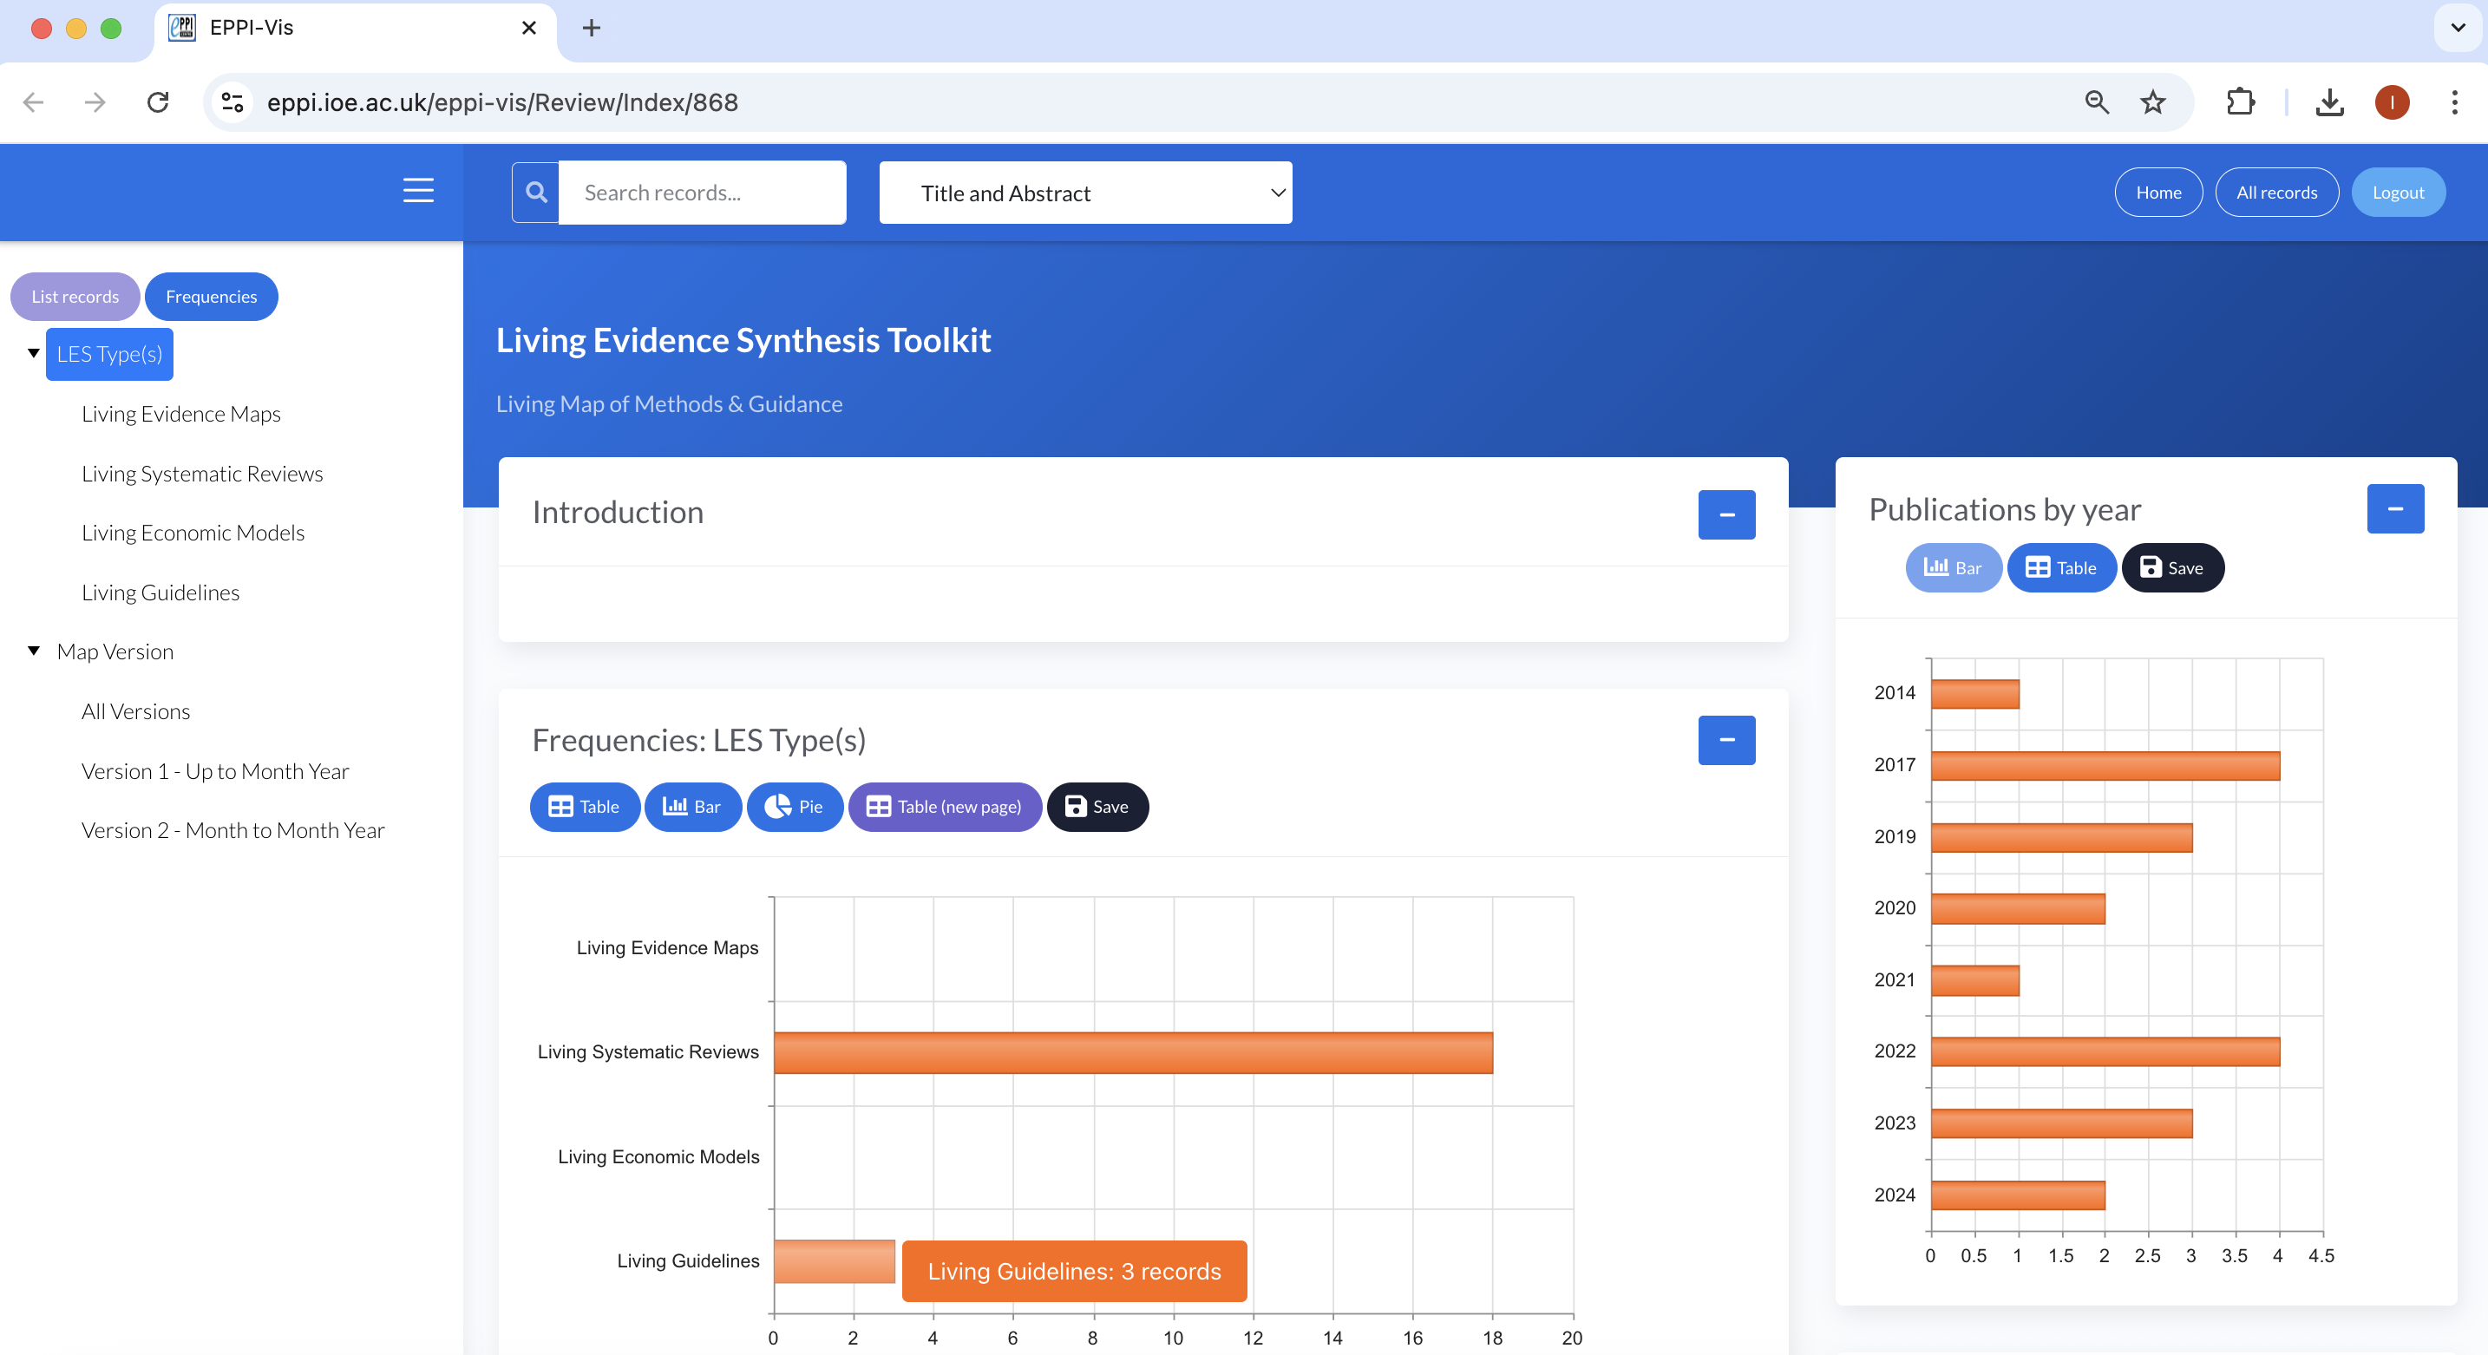
Task: Click the Living Map of Methods & Guidance subtitle
Action: point(668,403)
